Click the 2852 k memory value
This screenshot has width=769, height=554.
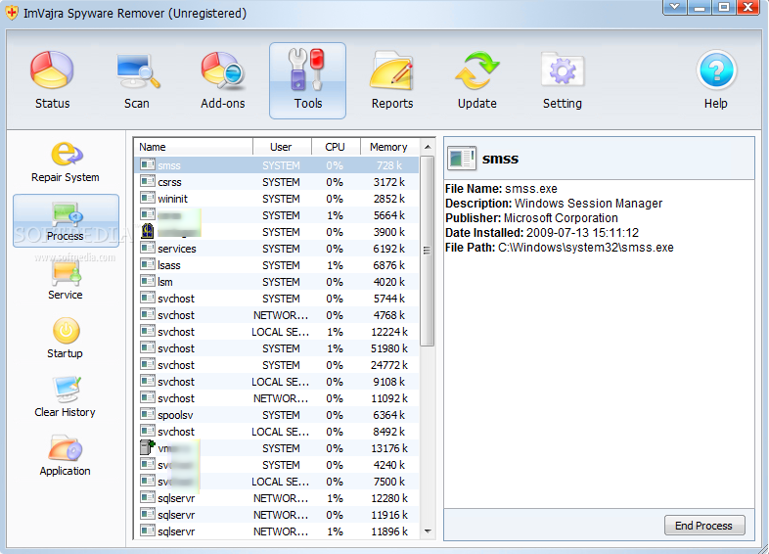point(389,199)
